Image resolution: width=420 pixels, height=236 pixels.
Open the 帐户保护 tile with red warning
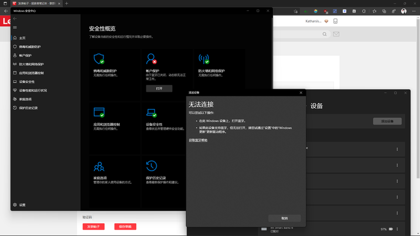[151, 59]
